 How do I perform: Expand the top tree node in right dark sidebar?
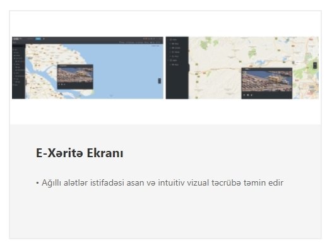169,40
